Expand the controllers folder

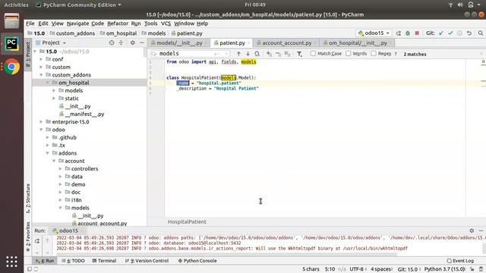pos(60,168)
